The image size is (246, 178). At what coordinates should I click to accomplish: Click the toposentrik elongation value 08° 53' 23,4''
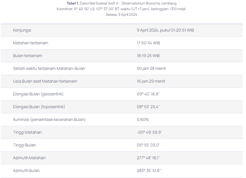click(148, 107)
